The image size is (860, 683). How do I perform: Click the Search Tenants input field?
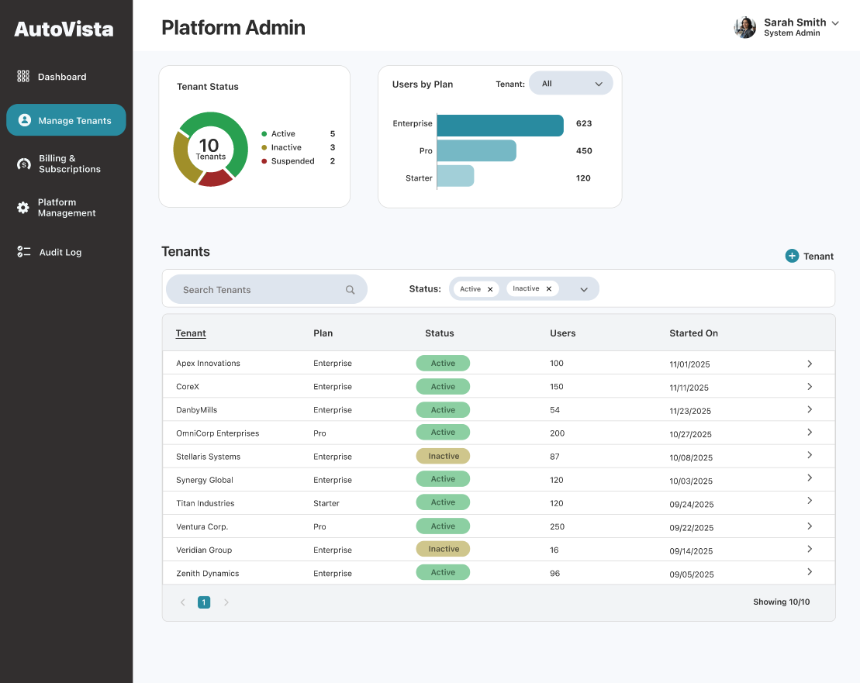coord(256,290)
